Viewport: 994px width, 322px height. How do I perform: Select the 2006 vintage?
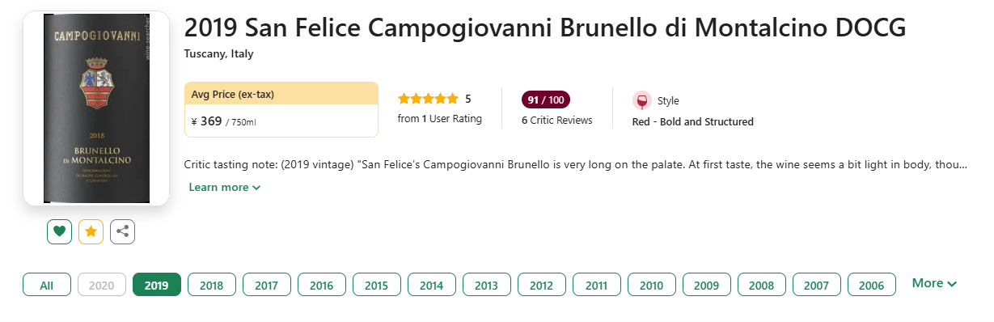pyautogui.click(x=872, y=285)
